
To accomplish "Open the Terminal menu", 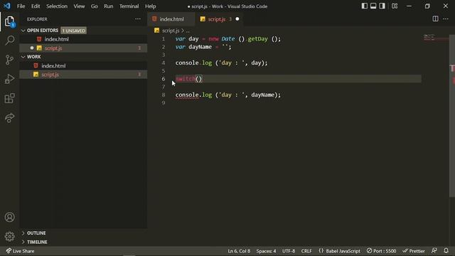I will pos(129,6).
